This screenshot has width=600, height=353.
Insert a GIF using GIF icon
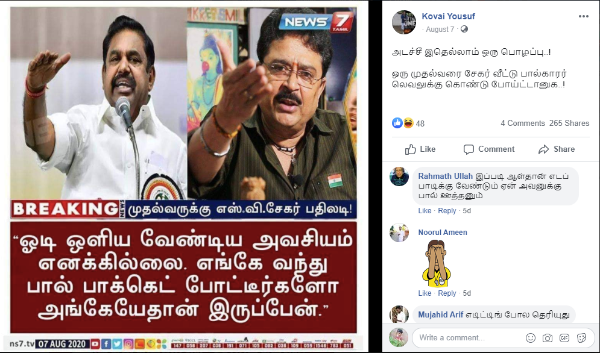click(564, 338)
